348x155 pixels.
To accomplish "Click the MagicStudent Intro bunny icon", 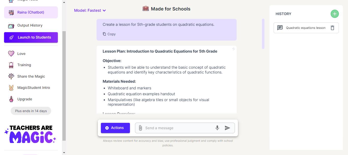I will 11,88.
